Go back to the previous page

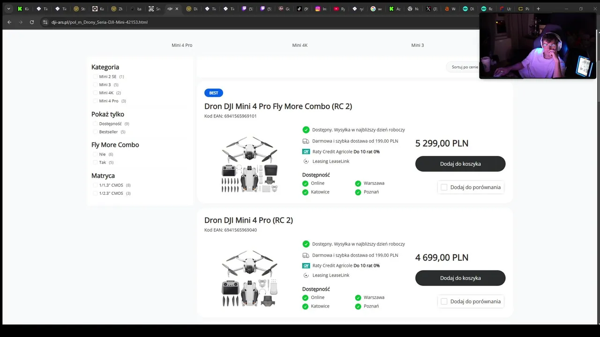[x=9, y=22]
